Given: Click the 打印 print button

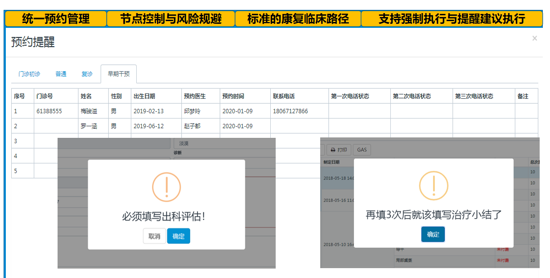Looking at the screenshot, I should (338, 150).
